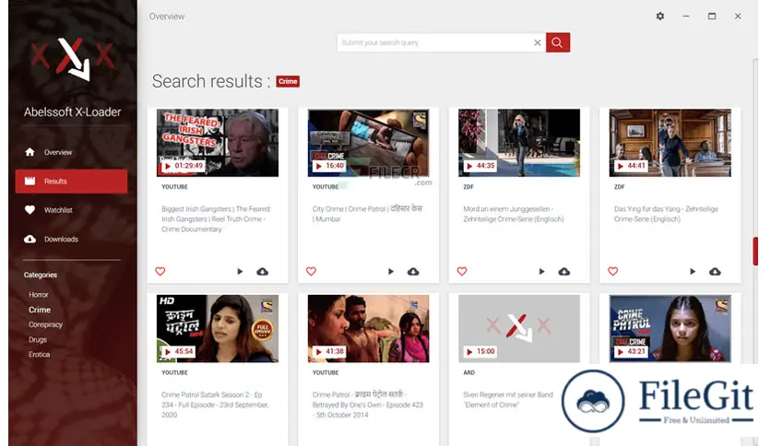Play the Biggest Irish Gangsters video
Image resolution: width=771 pixels, height=446 pixels.
(x=240, y=271)
